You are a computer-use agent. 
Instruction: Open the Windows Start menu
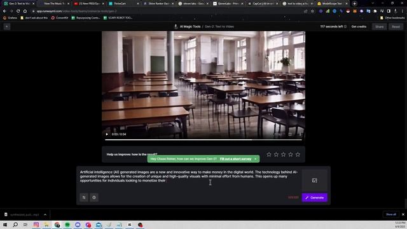(x=5, y=225)
